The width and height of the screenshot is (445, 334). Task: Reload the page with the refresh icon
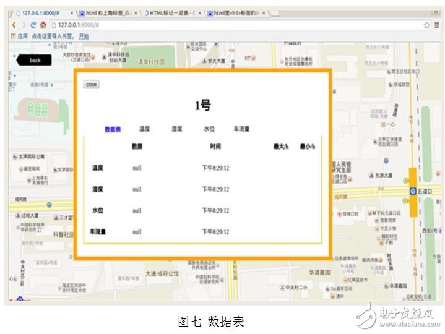pyautogui.click(x=33, y=25)
